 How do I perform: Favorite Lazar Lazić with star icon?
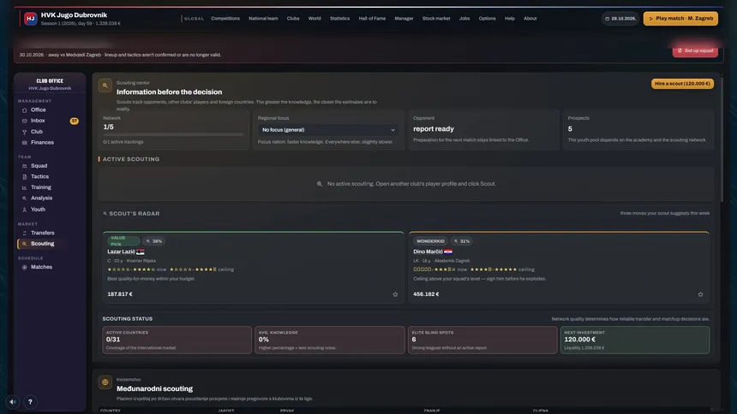(x=395, y=294)
